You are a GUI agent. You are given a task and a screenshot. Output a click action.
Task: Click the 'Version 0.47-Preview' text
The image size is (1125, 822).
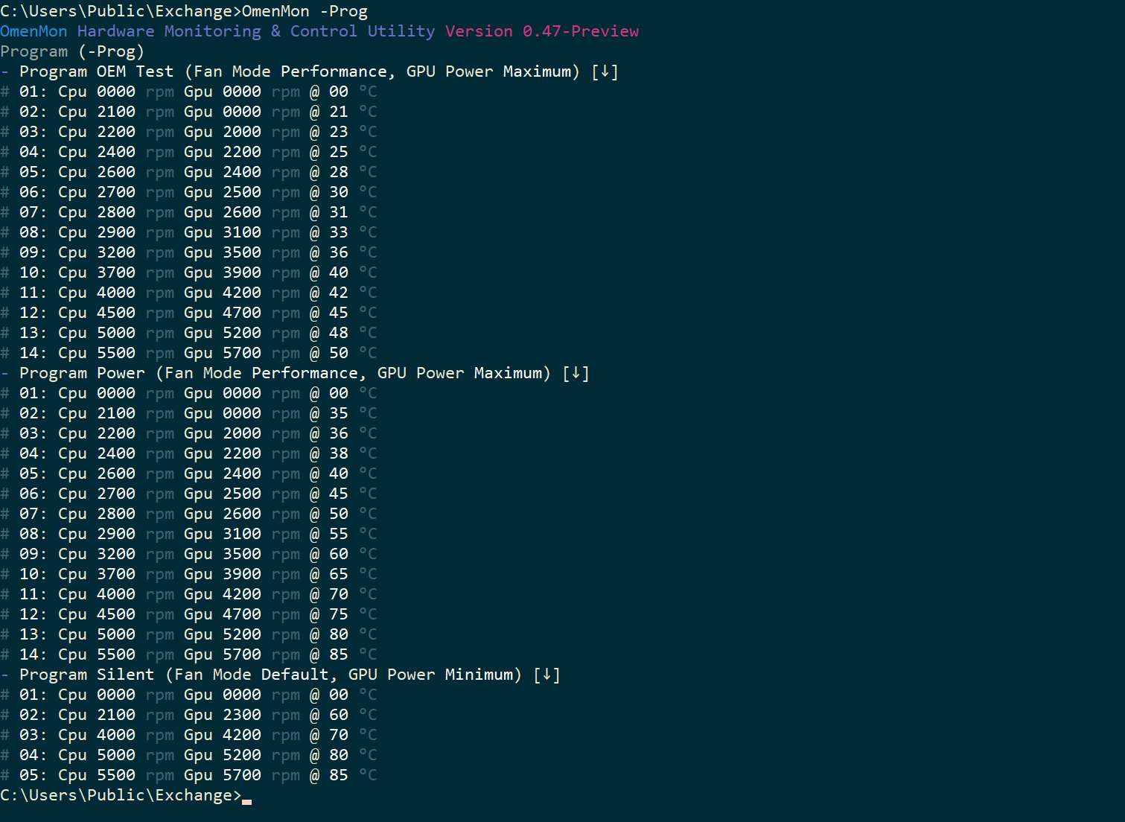click(542, 31)
